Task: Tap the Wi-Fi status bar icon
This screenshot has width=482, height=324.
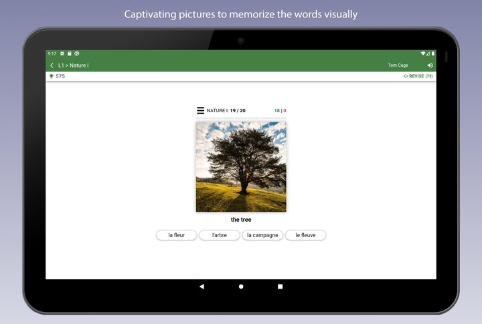Action: (x=422, y=53)
